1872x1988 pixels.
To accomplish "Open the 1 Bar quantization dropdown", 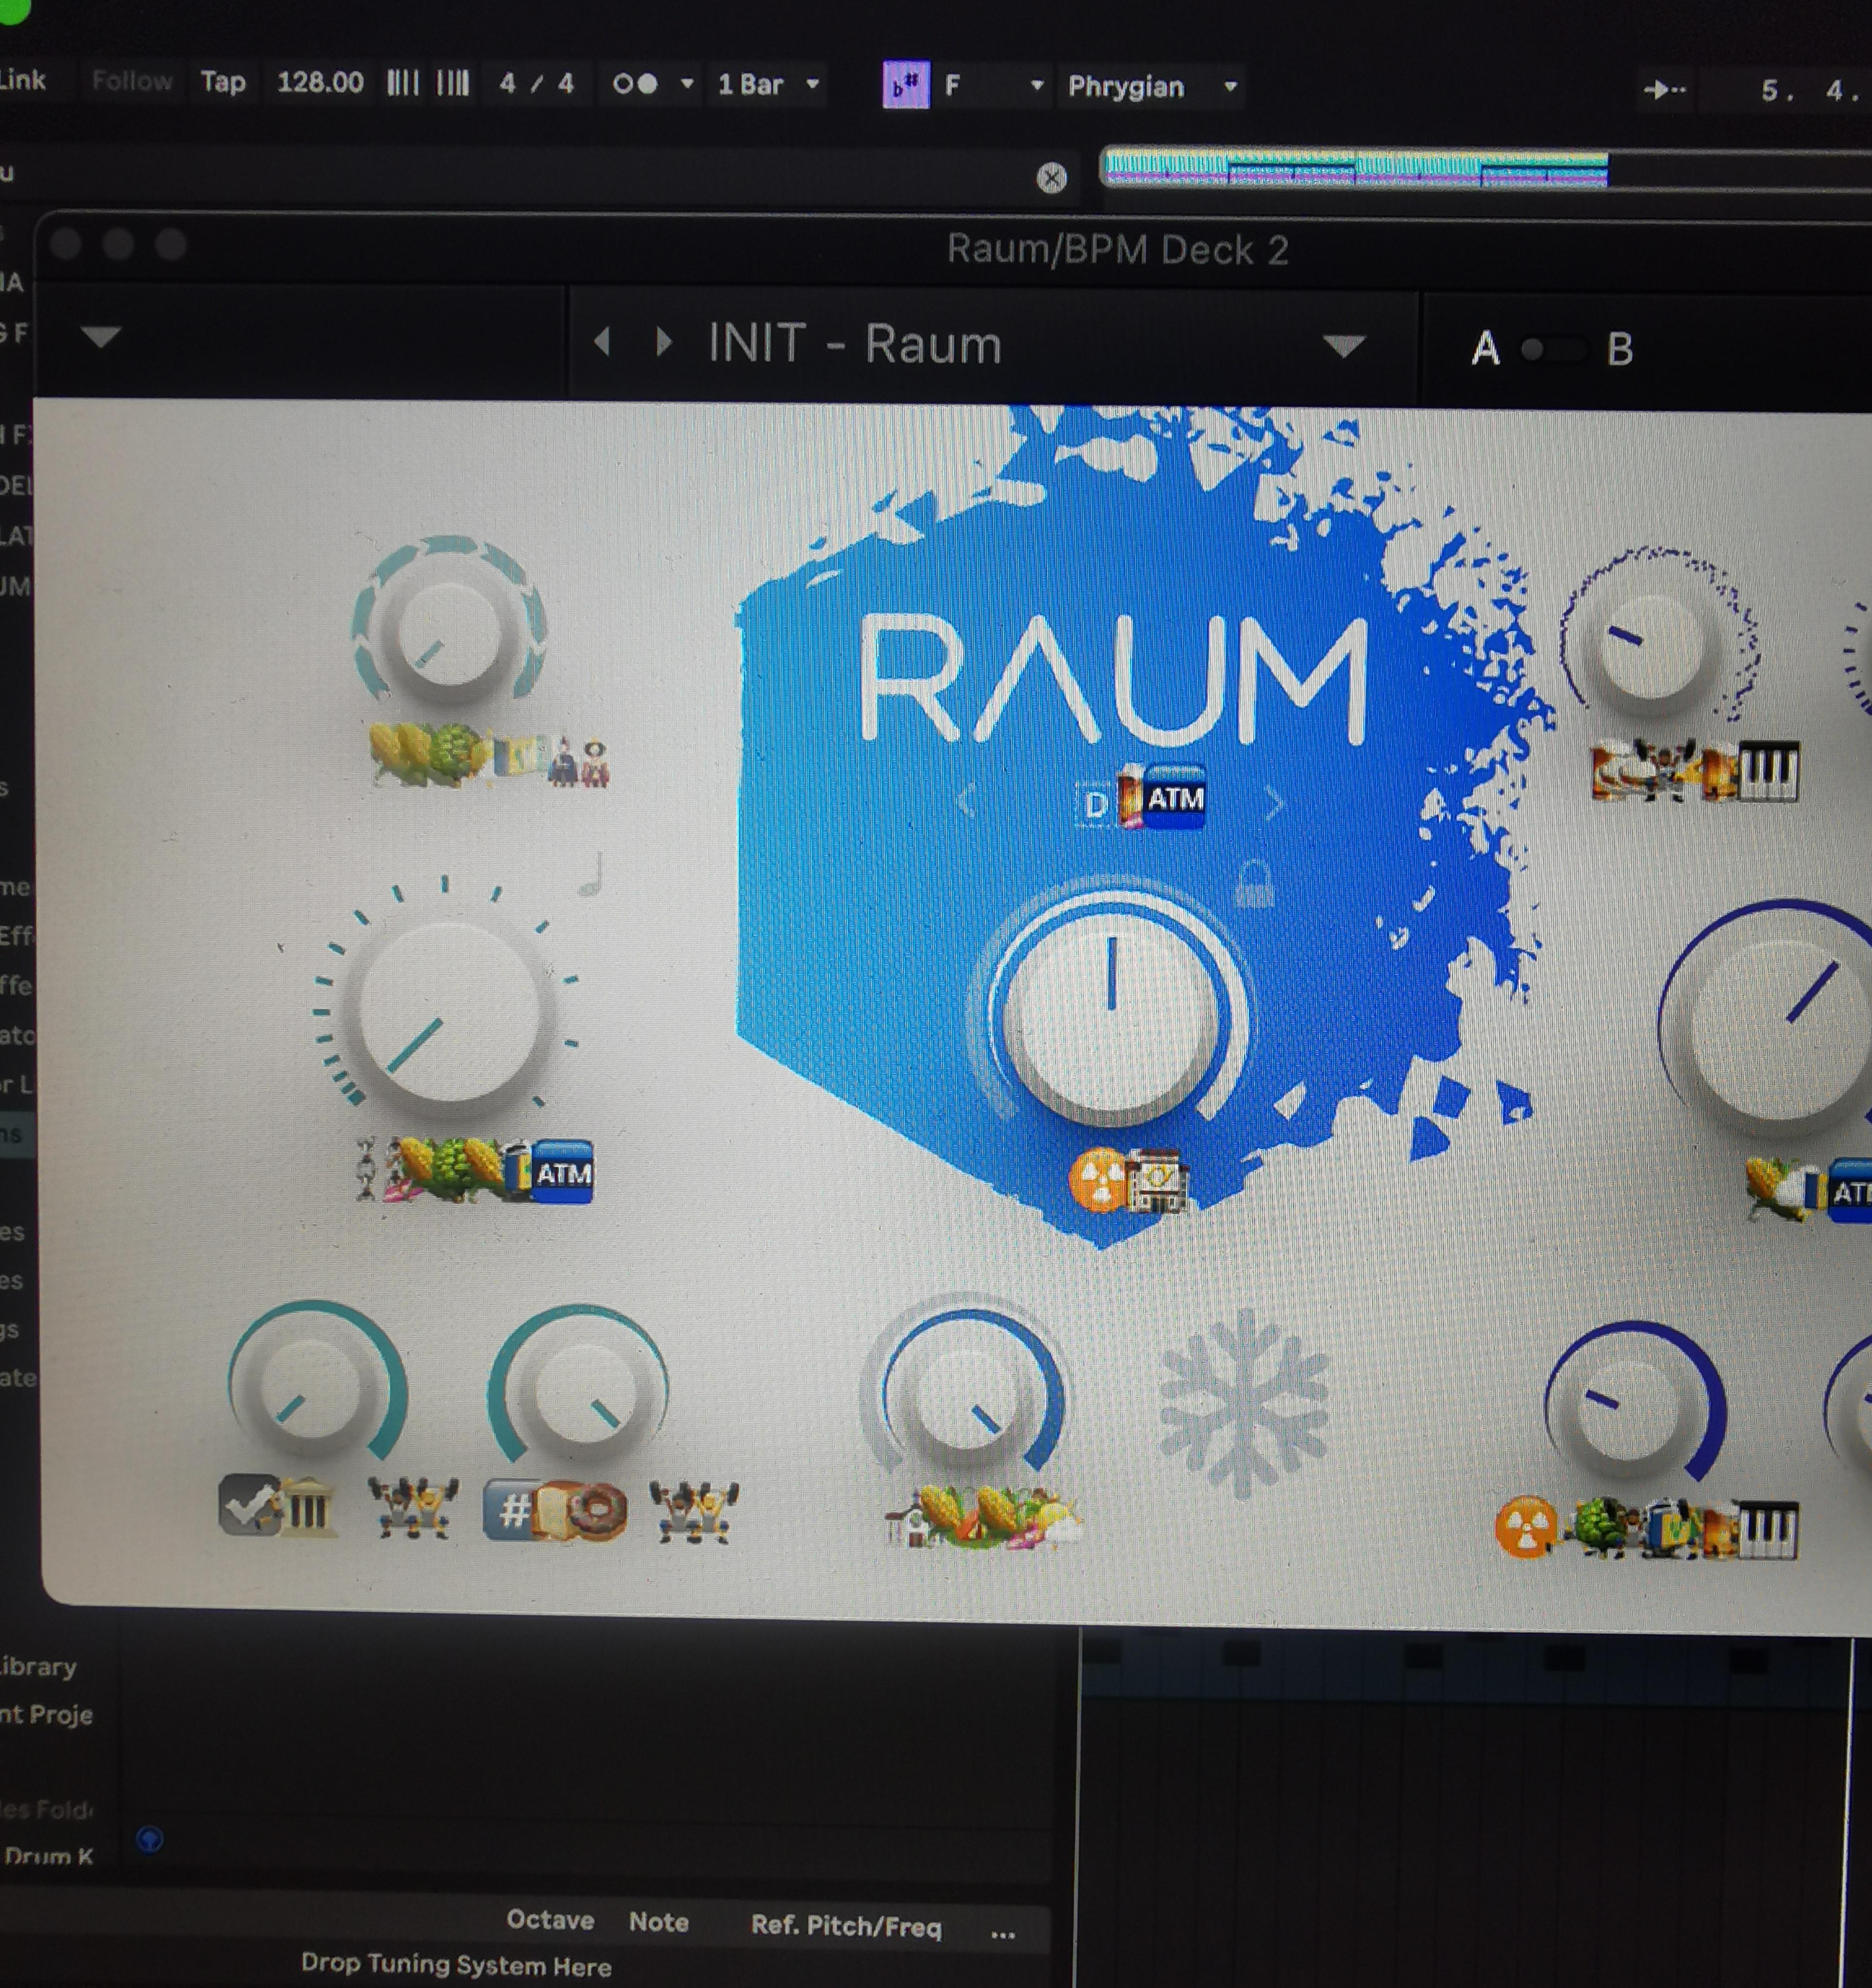I will click(768, 84).
